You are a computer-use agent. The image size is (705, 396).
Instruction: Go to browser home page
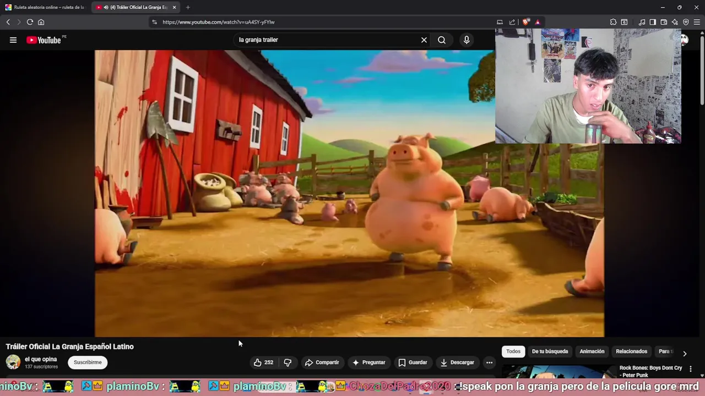click(x=41, y=22)
